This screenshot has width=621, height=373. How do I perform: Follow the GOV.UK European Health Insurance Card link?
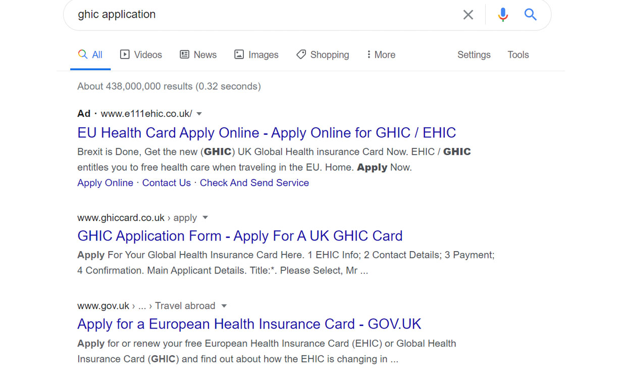[x=249, y=323]
